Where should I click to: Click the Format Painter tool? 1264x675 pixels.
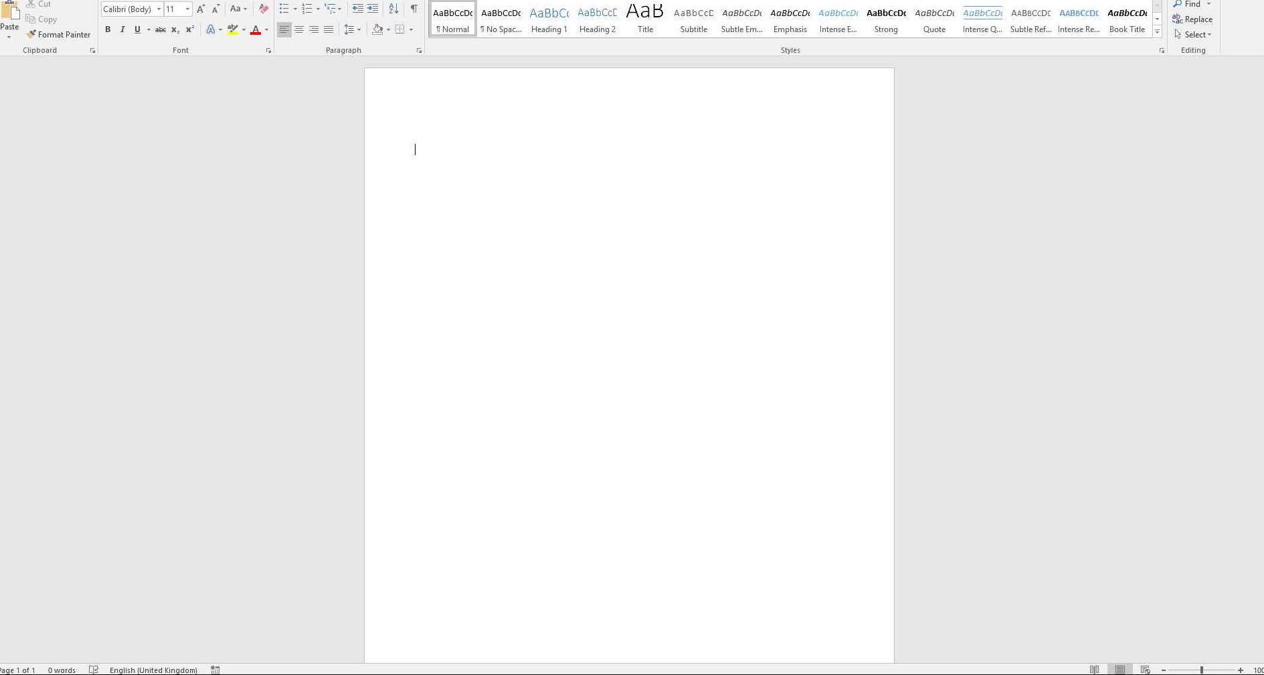pos(58,34)
